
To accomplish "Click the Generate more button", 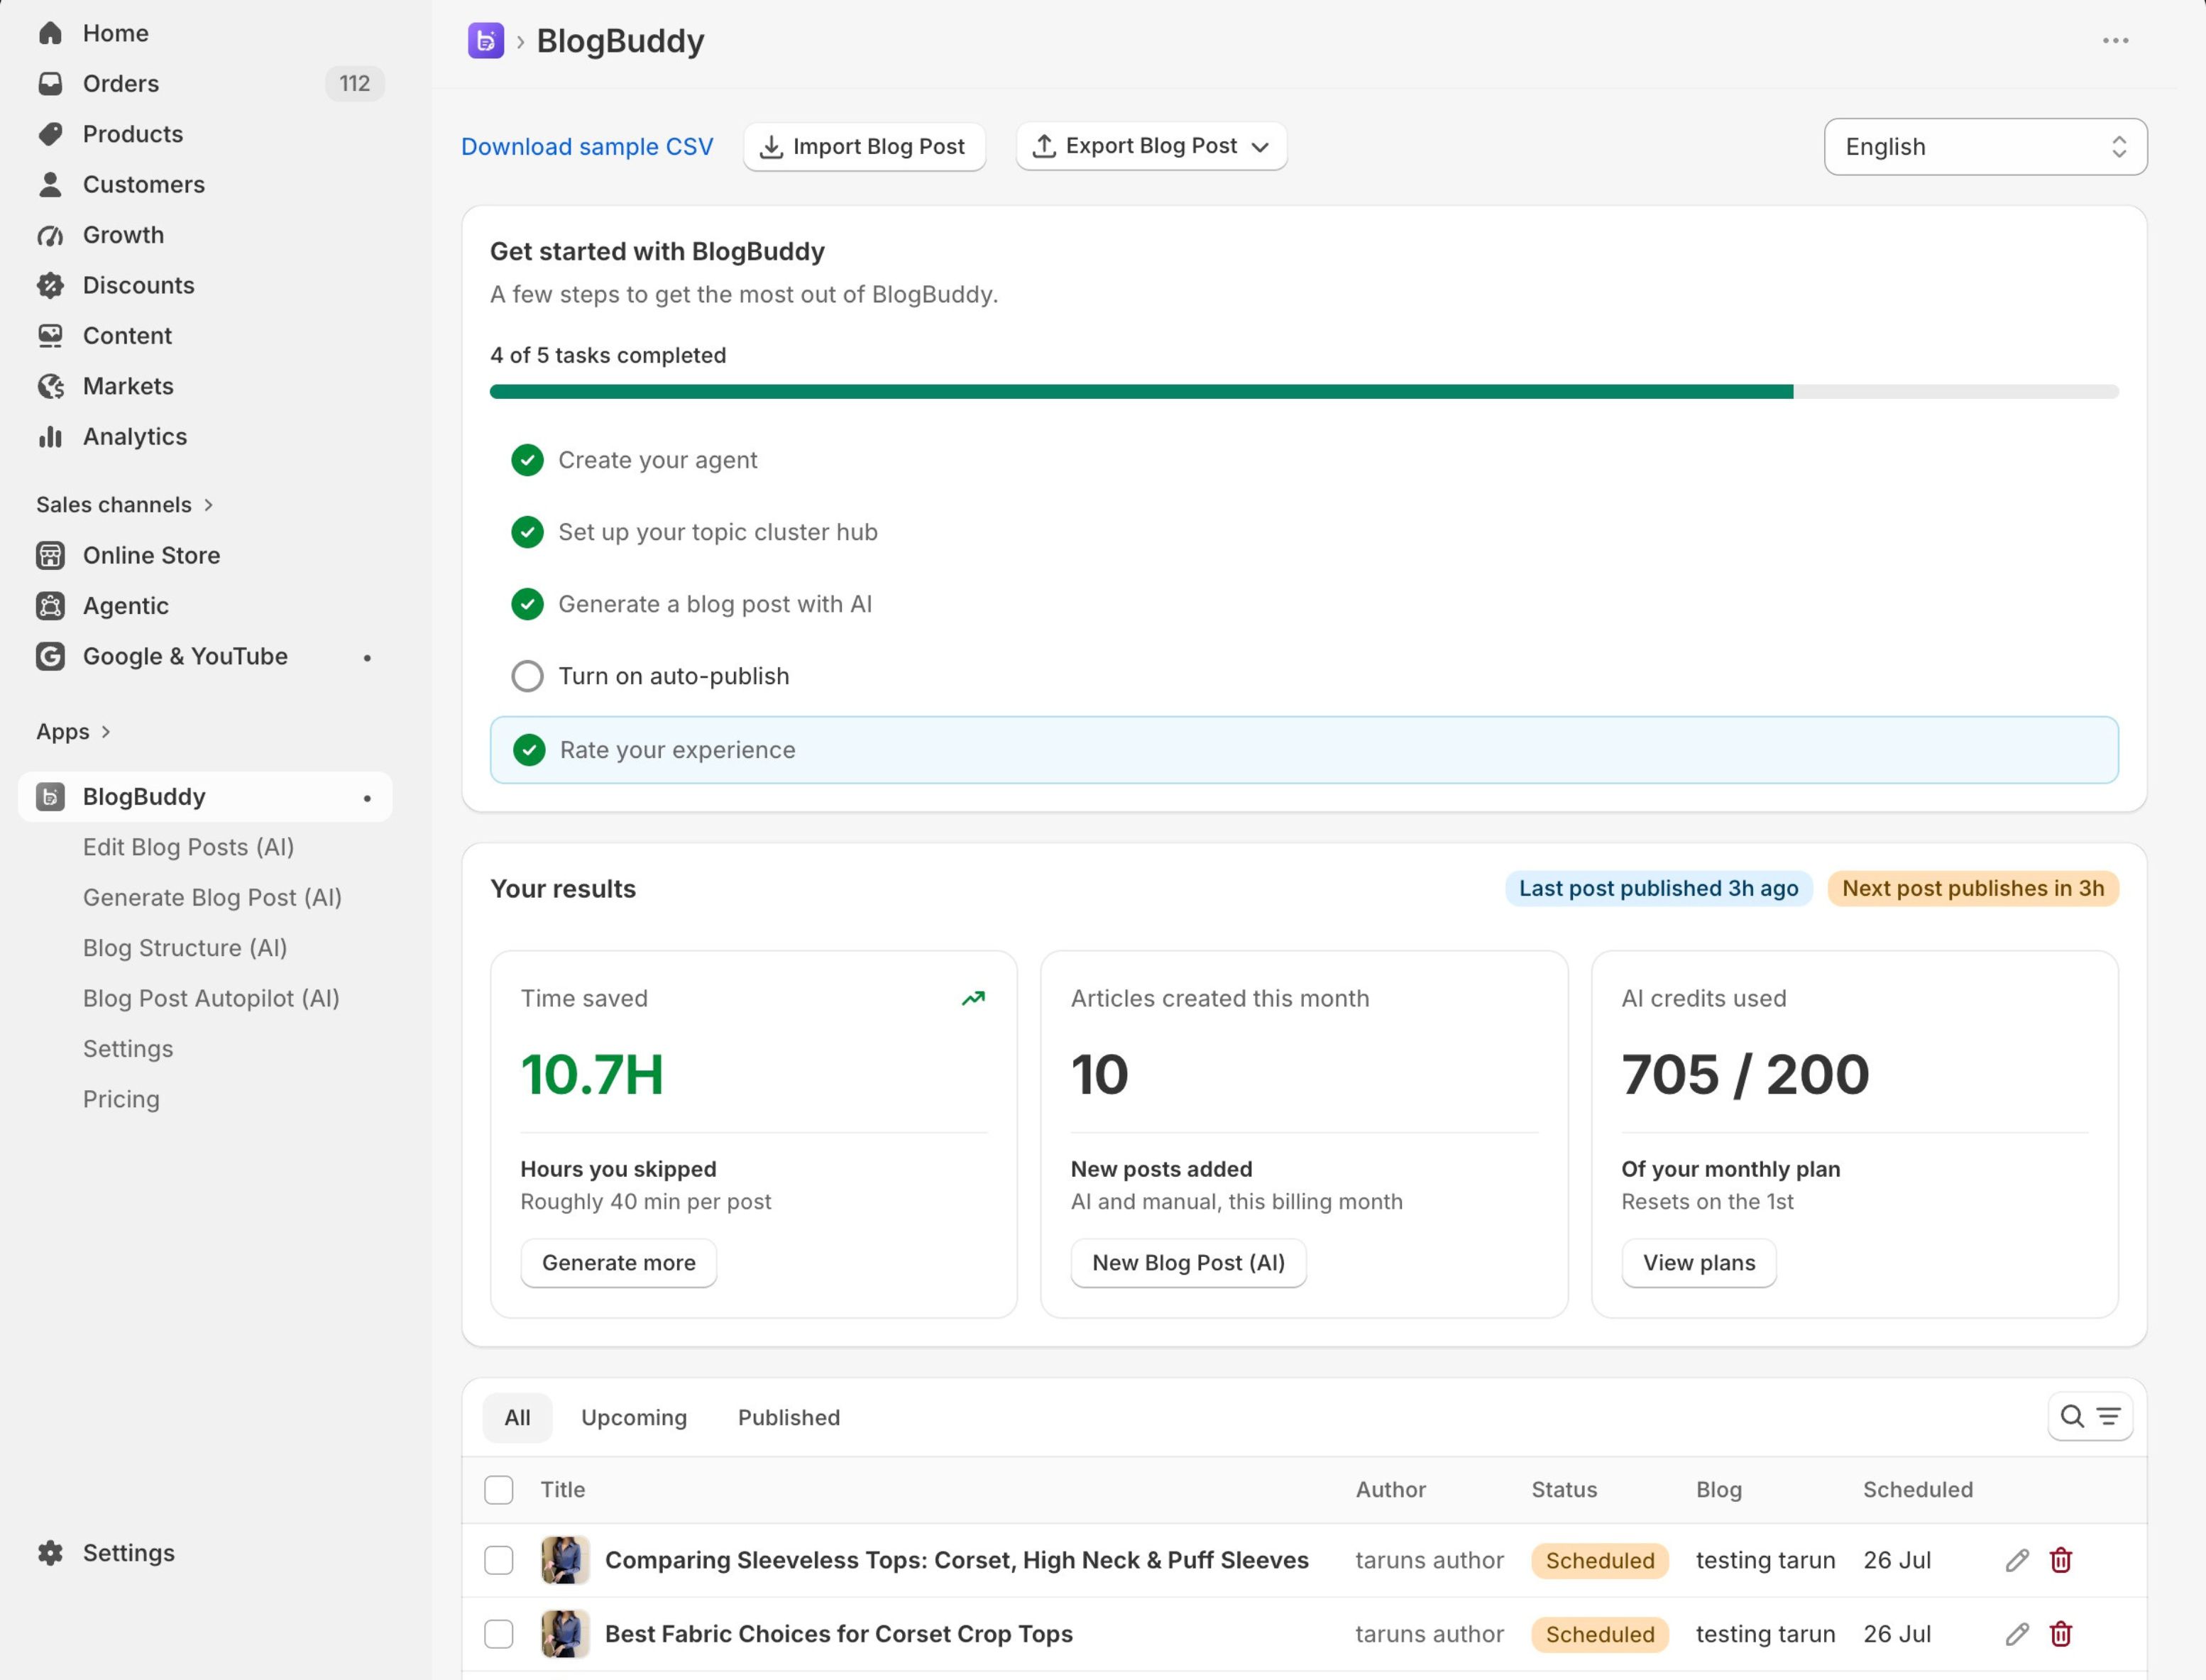I will pyautogui.click(x=618, y=1263).
